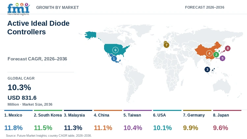
Task: Click the Forecast CAGR, 2026–2036 subtitle
Action: pos(37,59)
